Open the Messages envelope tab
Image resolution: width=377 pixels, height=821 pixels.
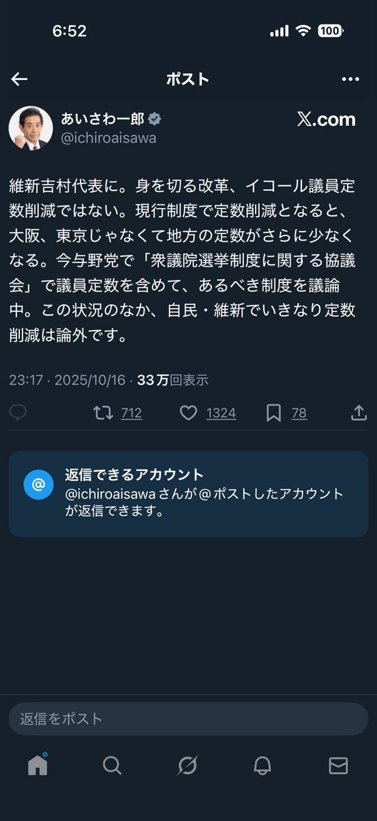point(338,765)
